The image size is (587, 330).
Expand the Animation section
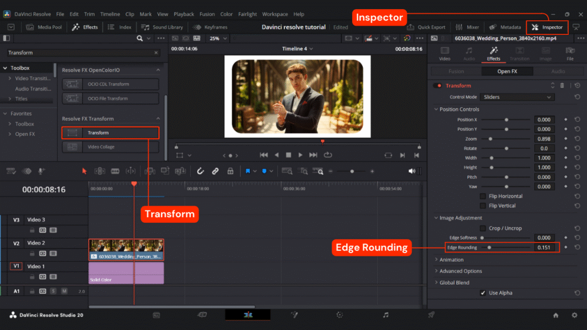(x=451, y=260)
